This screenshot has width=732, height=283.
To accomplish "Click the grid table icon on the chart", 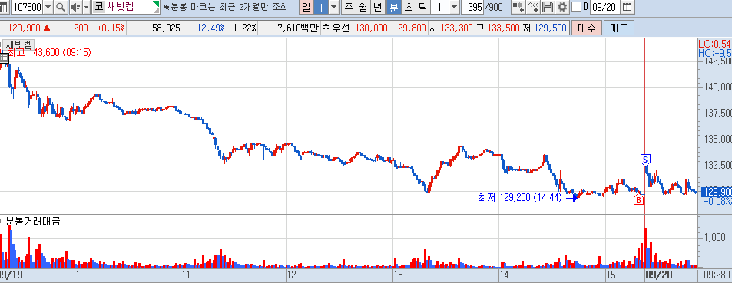I will click(4, 58).
